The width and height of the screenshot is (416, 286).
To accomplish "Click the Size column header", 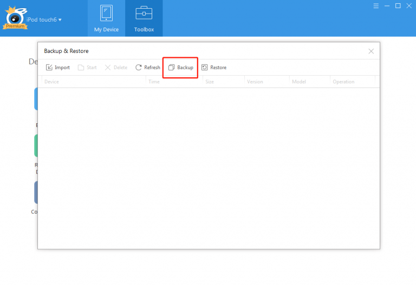I will (x=210, y=82).
